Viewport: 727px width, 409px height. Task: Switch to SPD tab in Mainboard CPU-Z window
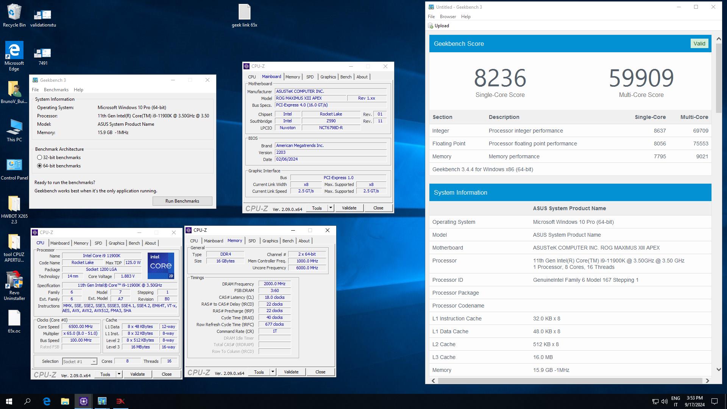coord(310,77)
